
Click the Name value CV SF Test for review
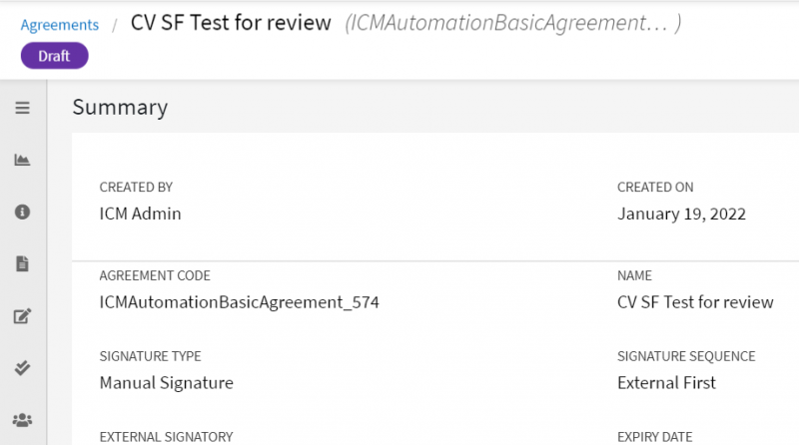(695, 301)
